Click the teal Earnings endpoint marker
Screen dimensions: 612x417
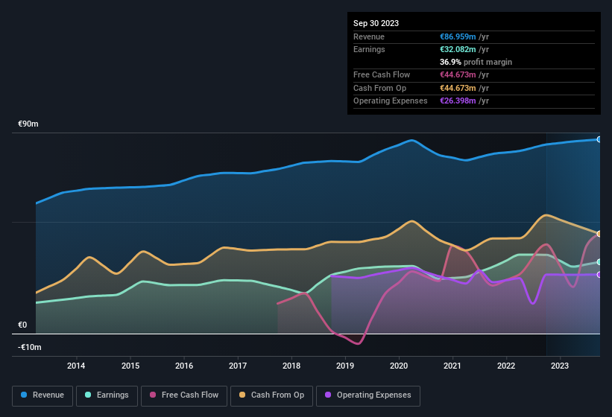[x=599, y=262]
